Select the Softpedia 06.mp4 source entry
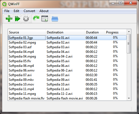This screenshot has width=139, height=114. (x=21, y=66)
